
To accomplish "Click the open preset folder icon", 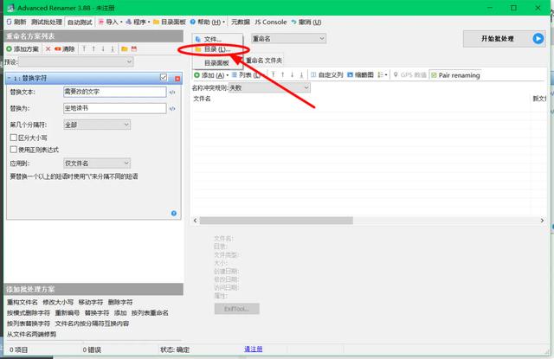I will (125, 49).
